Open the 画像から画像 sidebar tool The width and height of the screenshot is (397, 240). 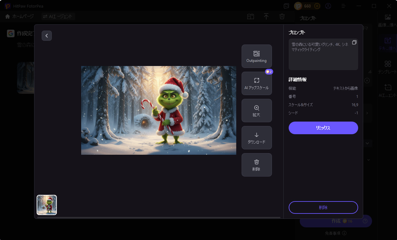[388, 20]
